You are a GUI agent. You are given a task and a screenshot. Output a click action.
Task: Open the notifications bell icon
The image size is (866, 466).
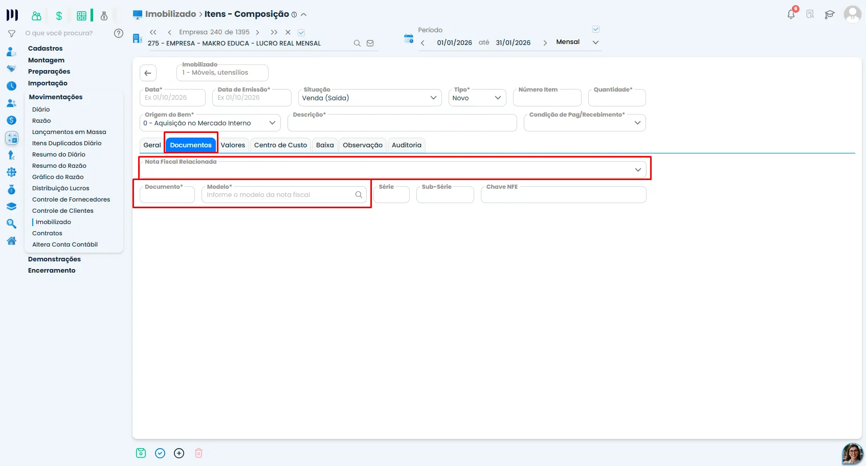(x=791, y=14)
